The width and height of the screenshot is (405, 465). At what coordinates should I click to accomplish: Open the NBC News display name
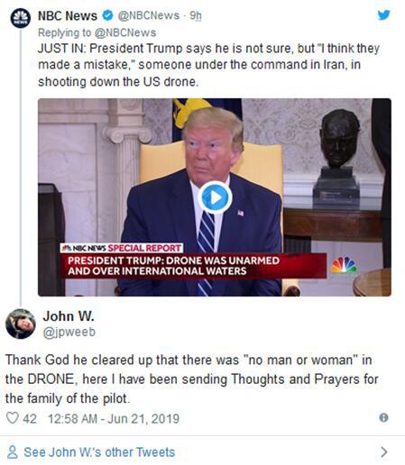click(68, 15)
